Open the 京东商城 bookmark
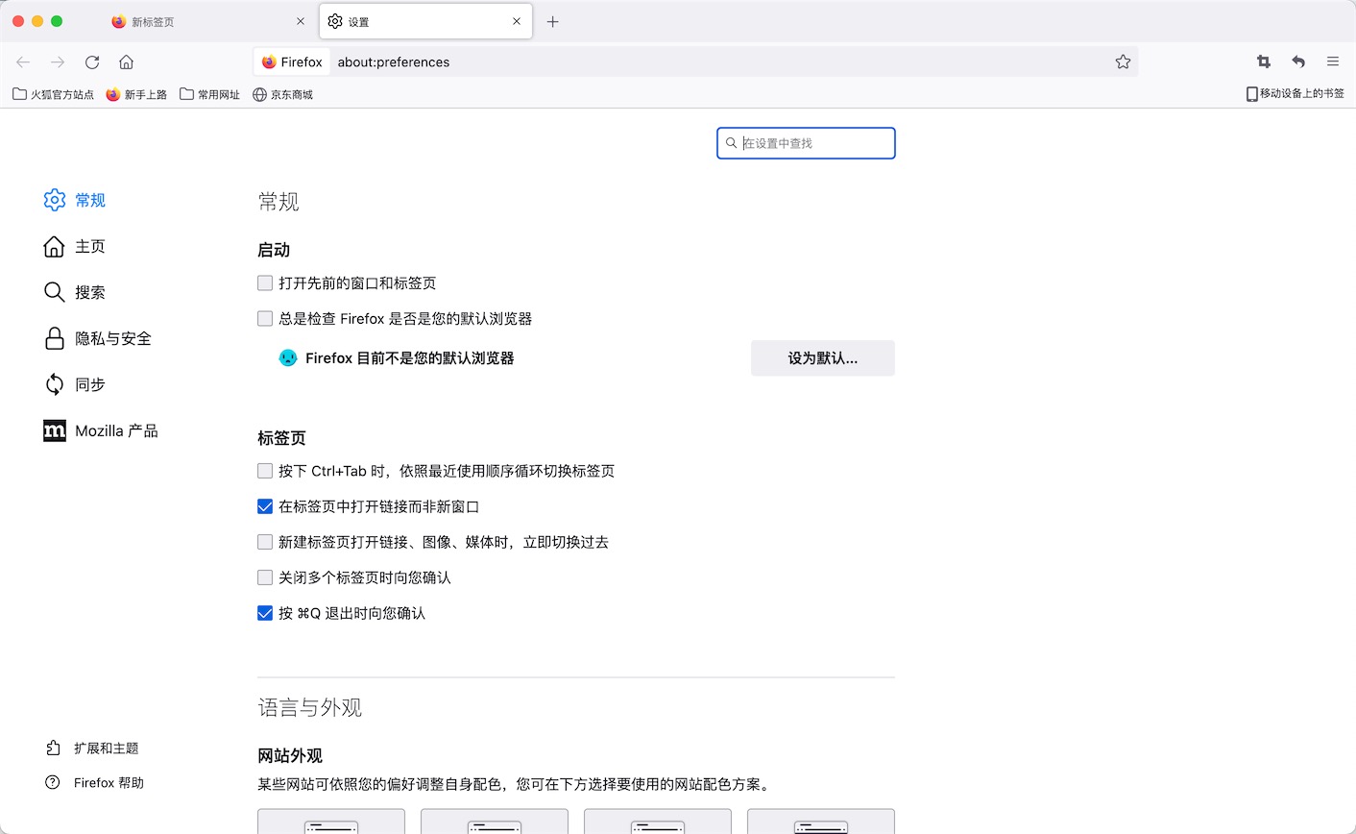Image resolution: width=1356 pixels, height=834 pixels. (x=282, y=94)
